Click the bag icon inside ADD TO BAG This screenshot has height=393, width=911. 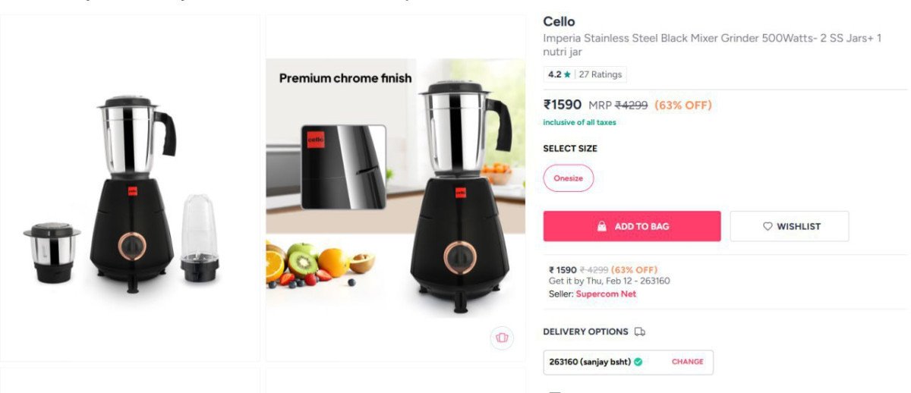601,226
